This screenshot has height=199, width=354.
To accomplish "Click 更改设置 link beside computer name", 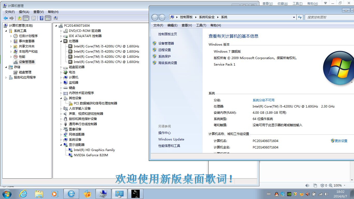I will (341, 141).
